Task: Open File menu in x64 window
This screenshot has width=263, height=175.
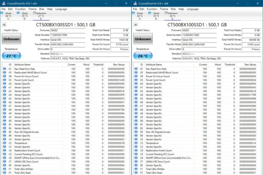Action: [3, 9]
